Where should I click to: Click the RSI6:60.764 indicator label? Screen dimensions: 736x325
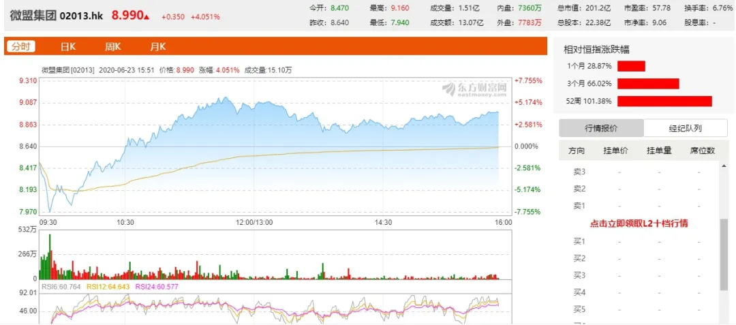coord(61,287)
